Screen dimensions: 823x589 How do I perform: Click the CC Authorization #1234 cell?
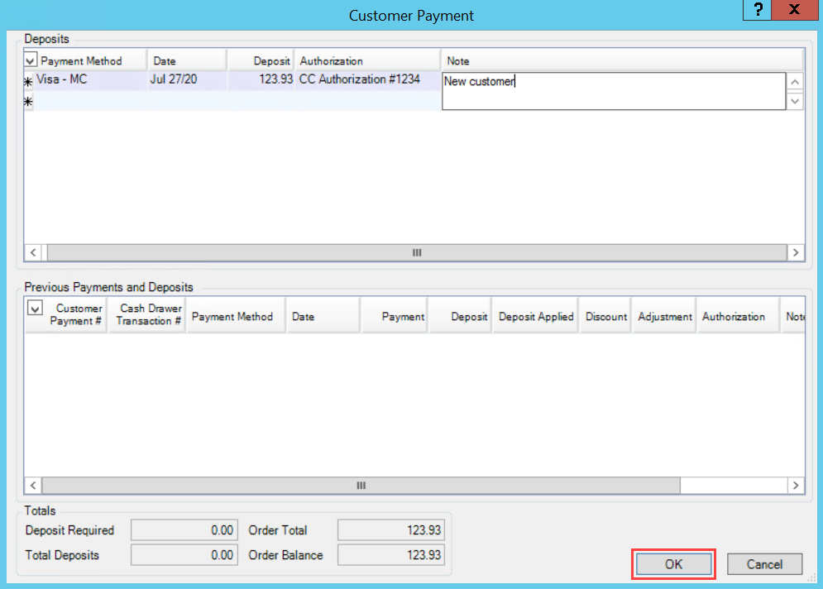pyautogui.click(x=368, y=79)
